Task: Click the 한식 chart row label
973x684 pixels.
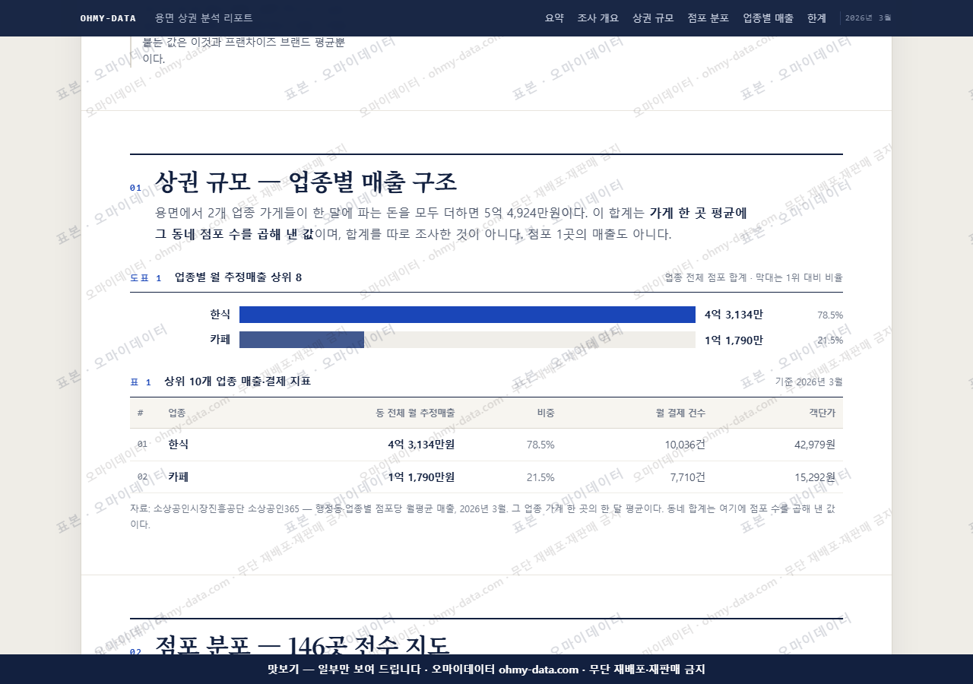Action: [220, 315]
